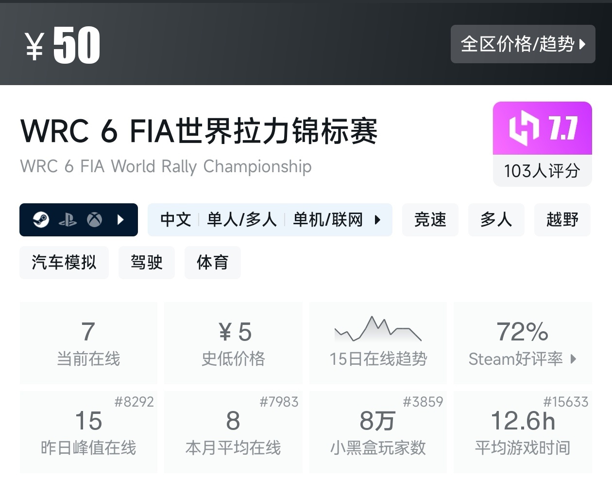This screenshot has width=612, height=482.
Task: Click the 中文 language label
Action: (x=176, y=220)
